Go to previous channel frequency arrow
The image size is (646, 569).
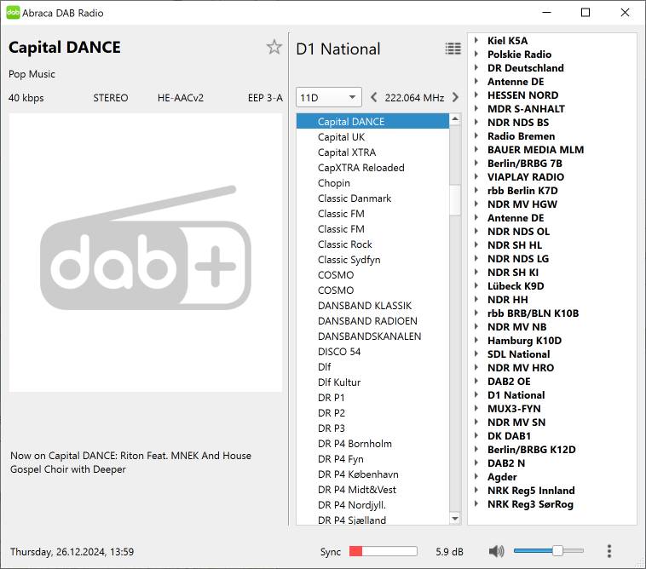point(374,98)
